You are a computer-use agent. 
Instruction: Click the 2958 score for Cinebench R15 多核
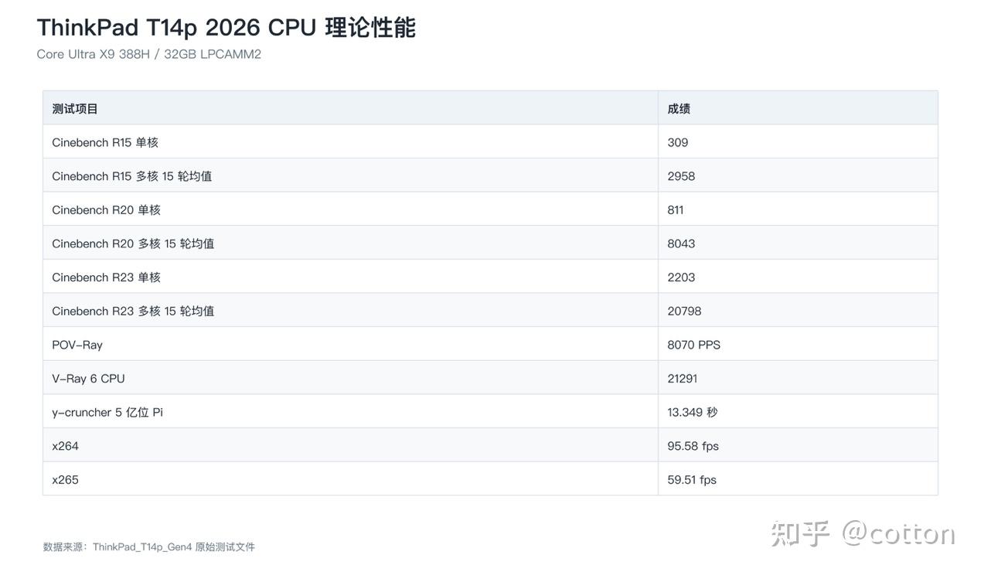(x=681, y=176)
